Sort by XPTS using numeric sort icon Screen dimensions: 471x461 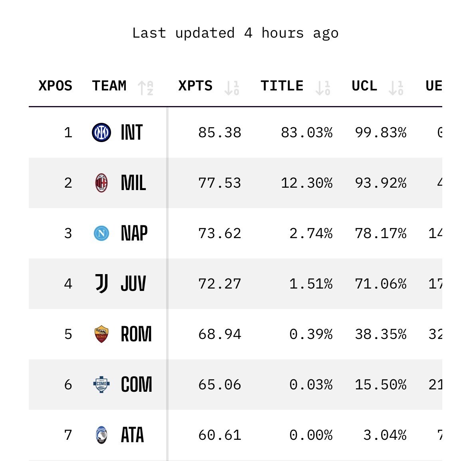232,88
